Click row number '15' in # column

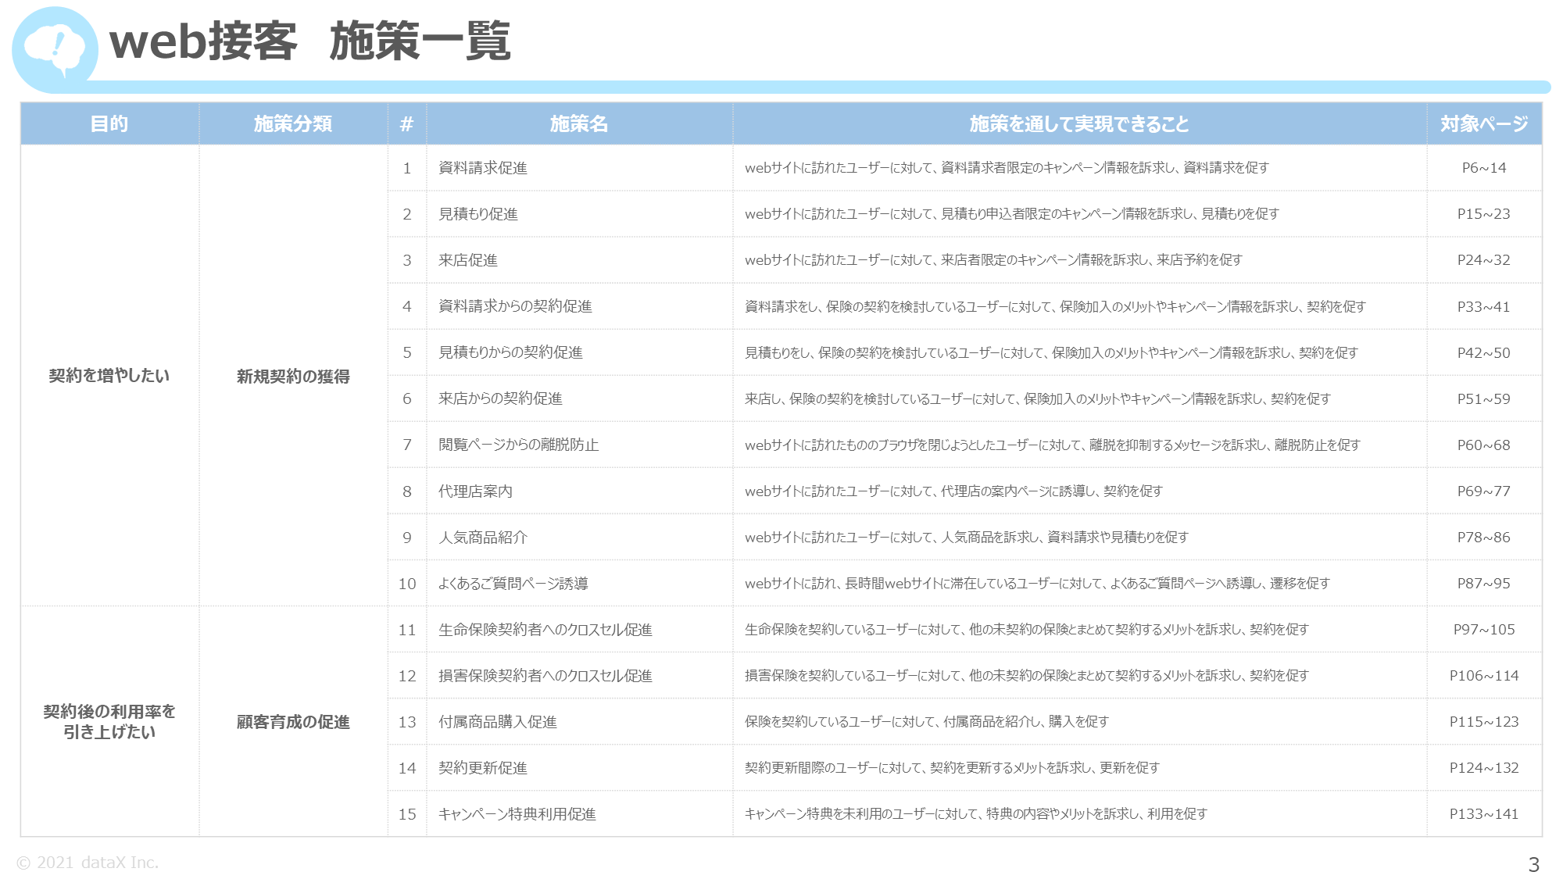[x=407, y=814]
